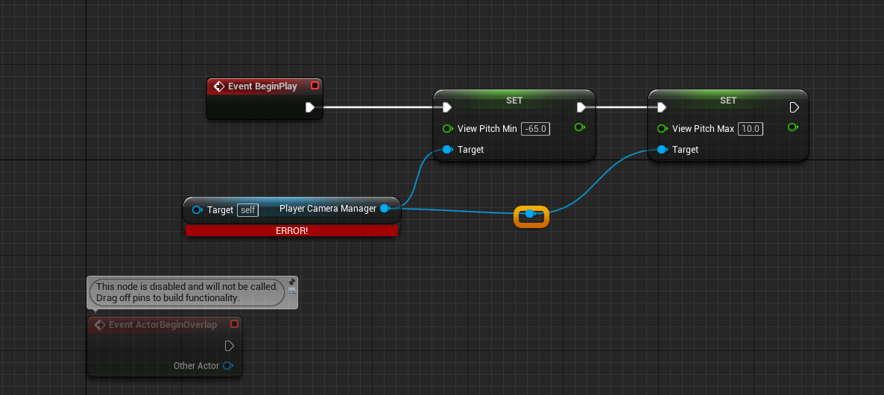Click Other Actor output pin
The image size is (884, 395).
(x=228, y=366)
